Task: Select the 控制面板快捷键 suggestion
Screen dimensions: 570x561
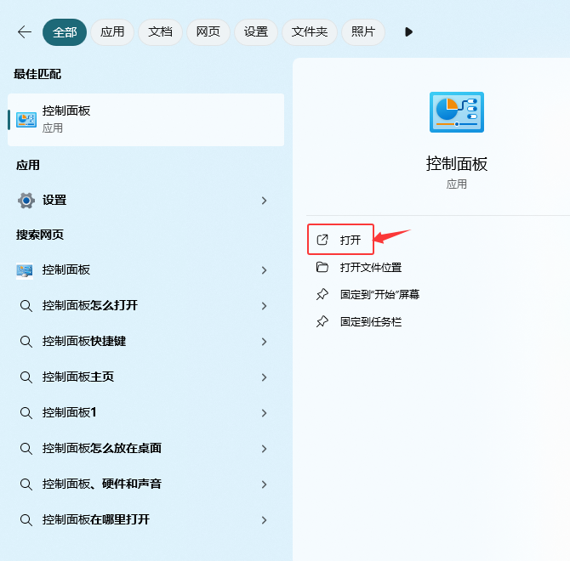Action: click(145, 342)
